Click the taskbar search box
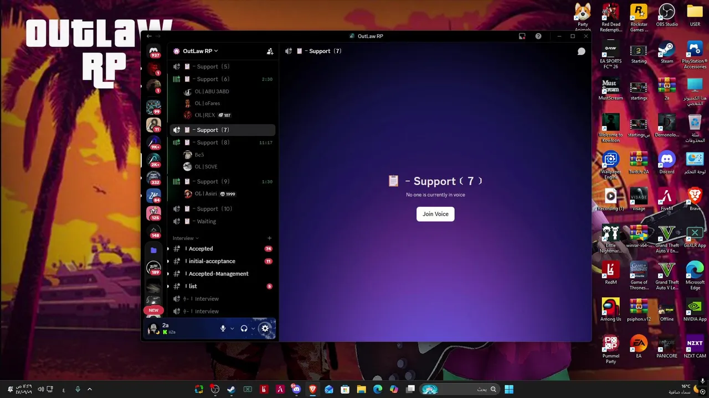 pyautogui.click(x=459, y=389)
